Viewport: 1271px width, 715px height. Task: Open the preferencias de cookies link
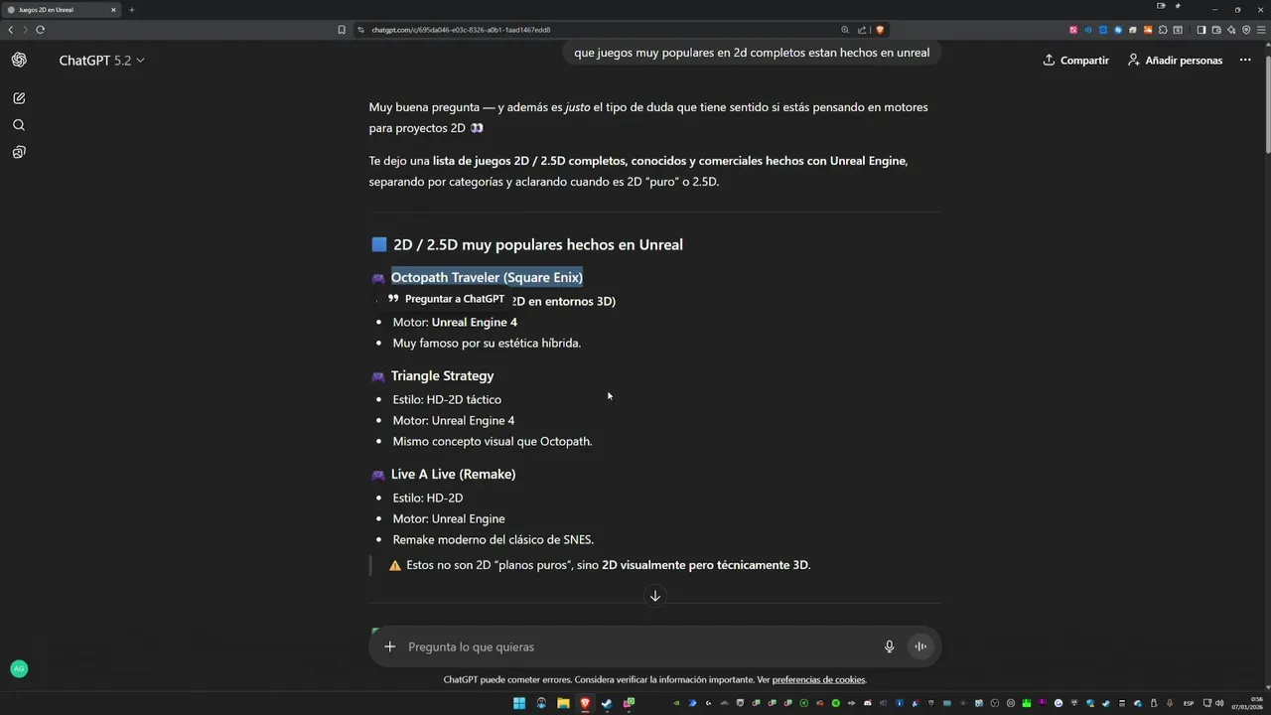tap(818, 680)
